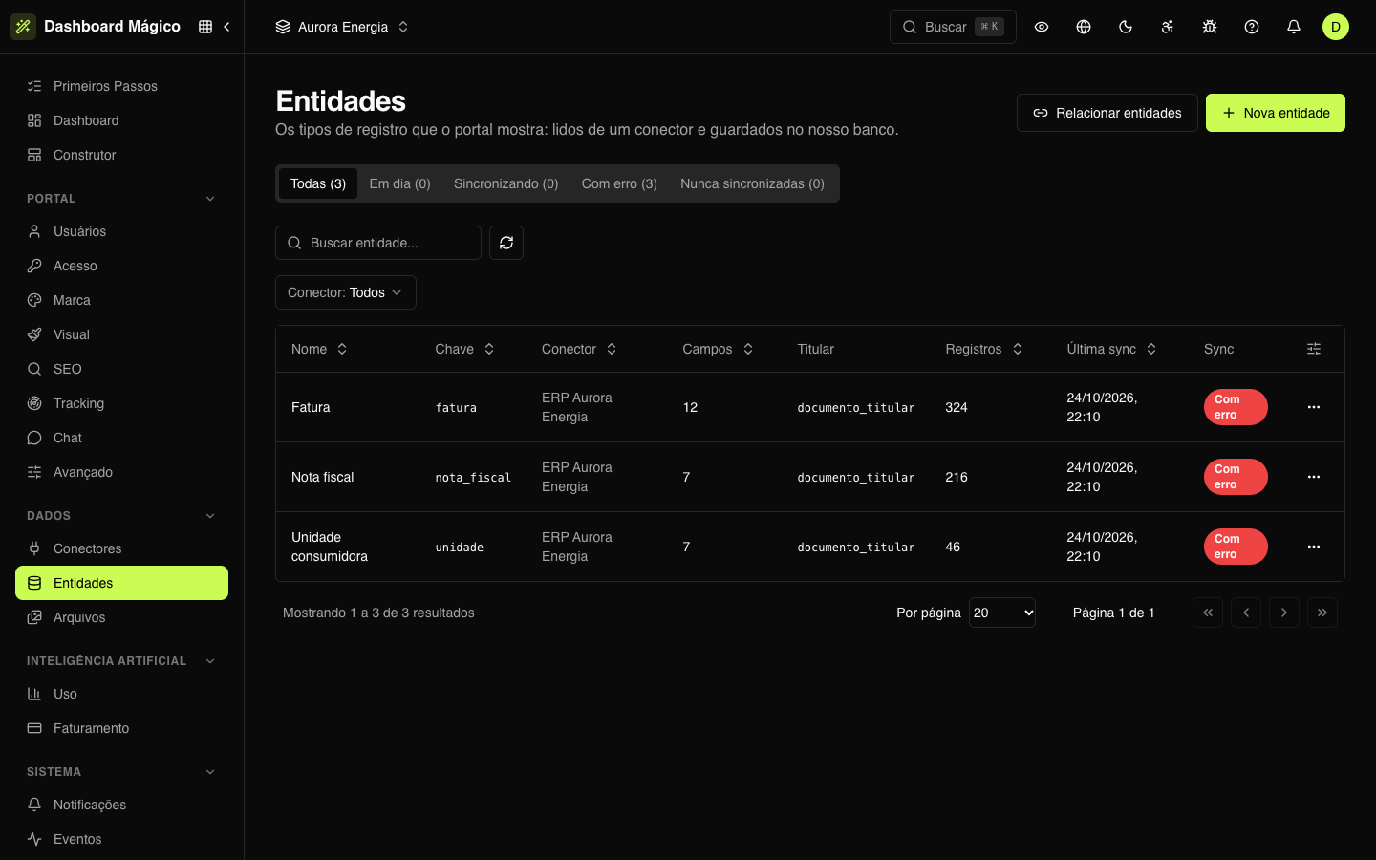Open Conectores in the sidebar
Image resolution: width=1376 pixels, height=860 pixels.
(122, 548)
